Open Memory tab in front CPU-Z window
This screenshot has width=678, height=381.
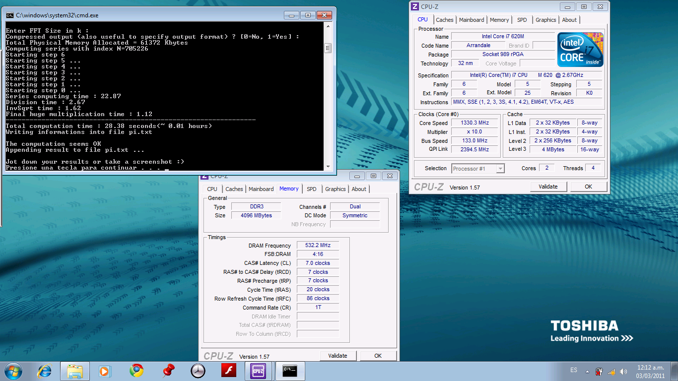[499, 20]
